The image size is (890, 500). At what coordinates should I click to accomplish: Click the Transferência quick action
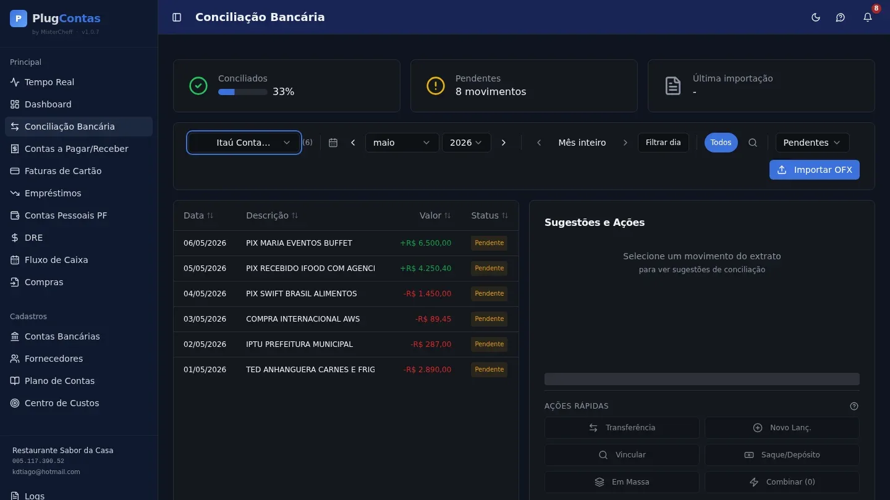pyautogui.click(x=622, y=428)
